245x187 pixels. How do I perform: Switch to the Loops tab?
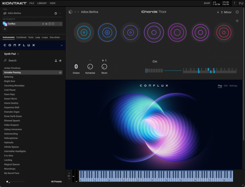[45, 37]
